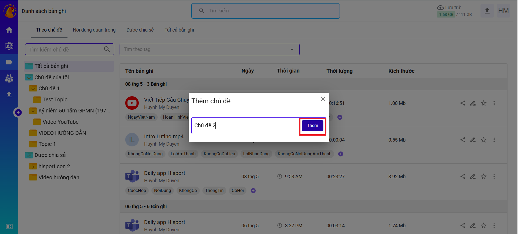Star the 08 thg 5 Daily app Hisport recording
This screenshot has width=518, height=237.
click(x=483, y=177)
